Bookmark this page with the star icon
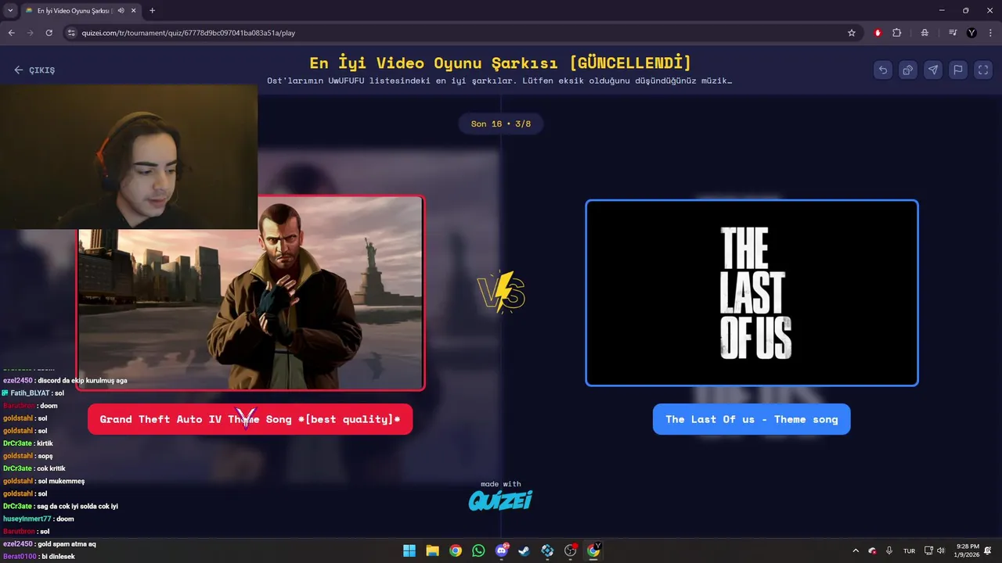Viewport: 1002px width, 563px height. coord(852,33)
